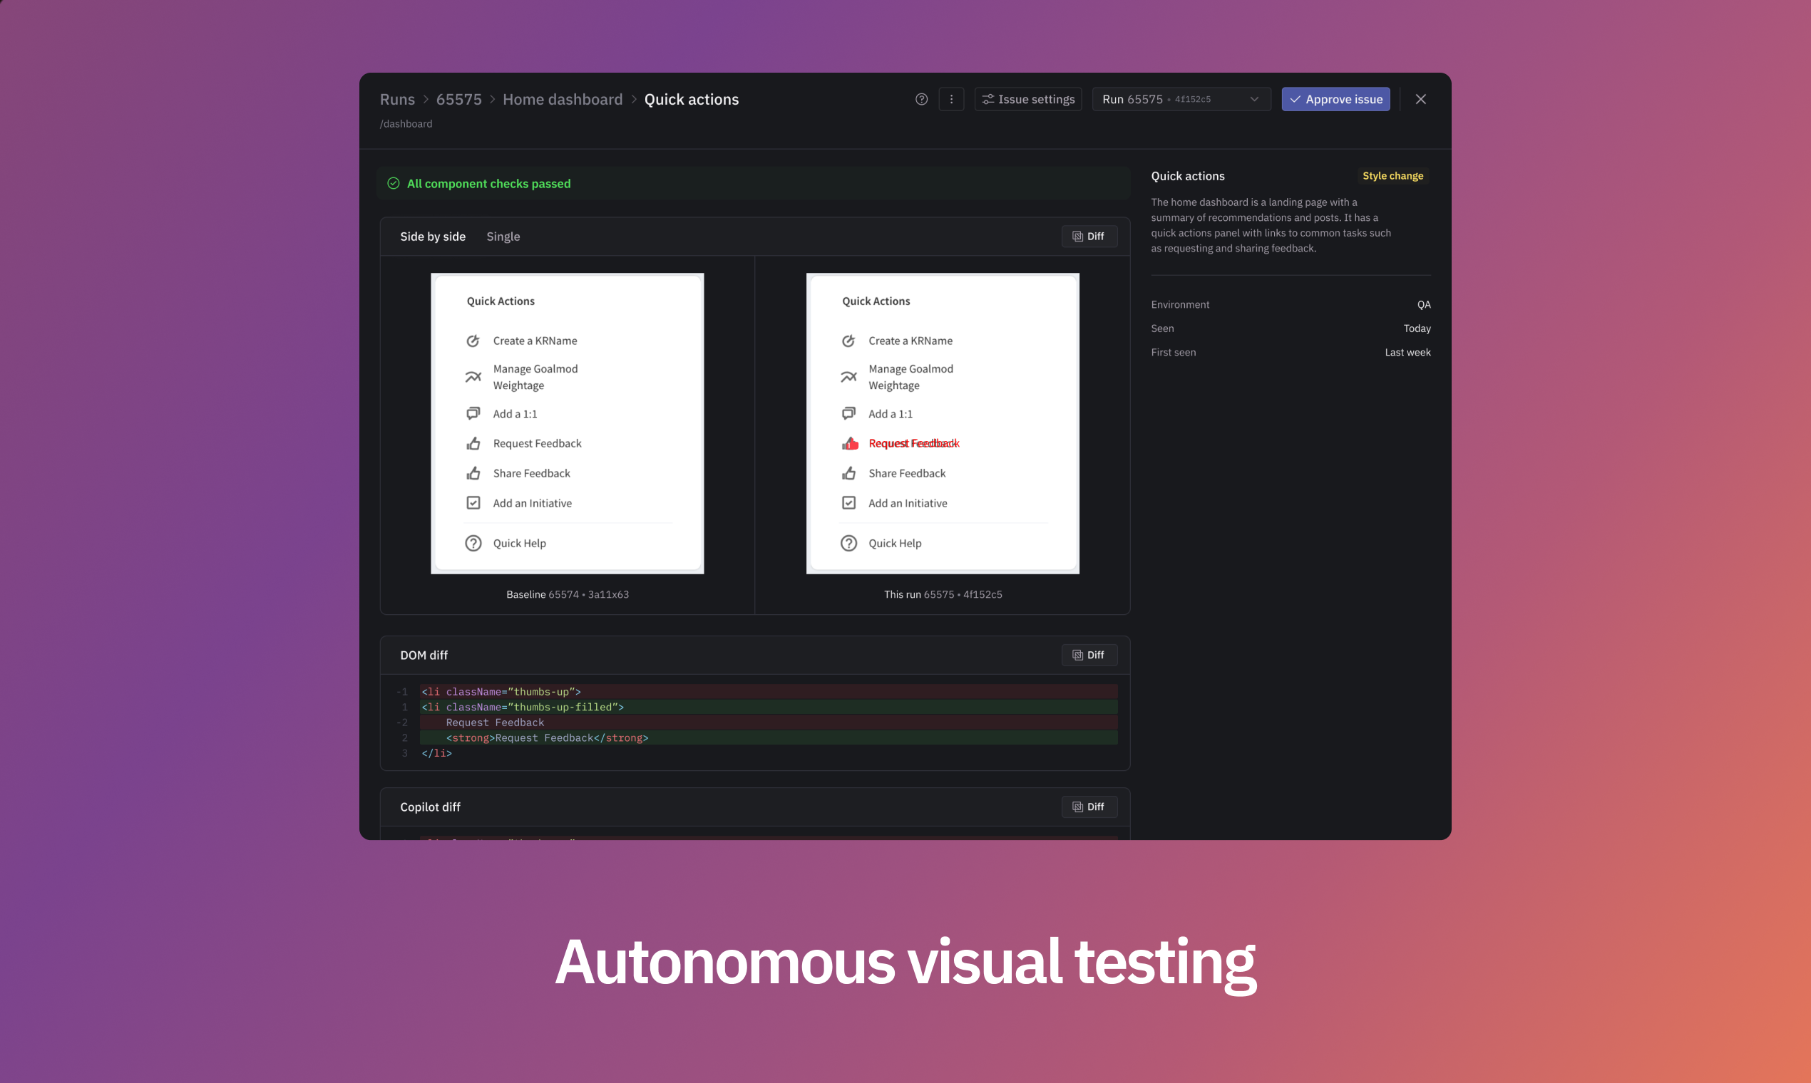Click the Quick Help question mark icon

point(475,543)
